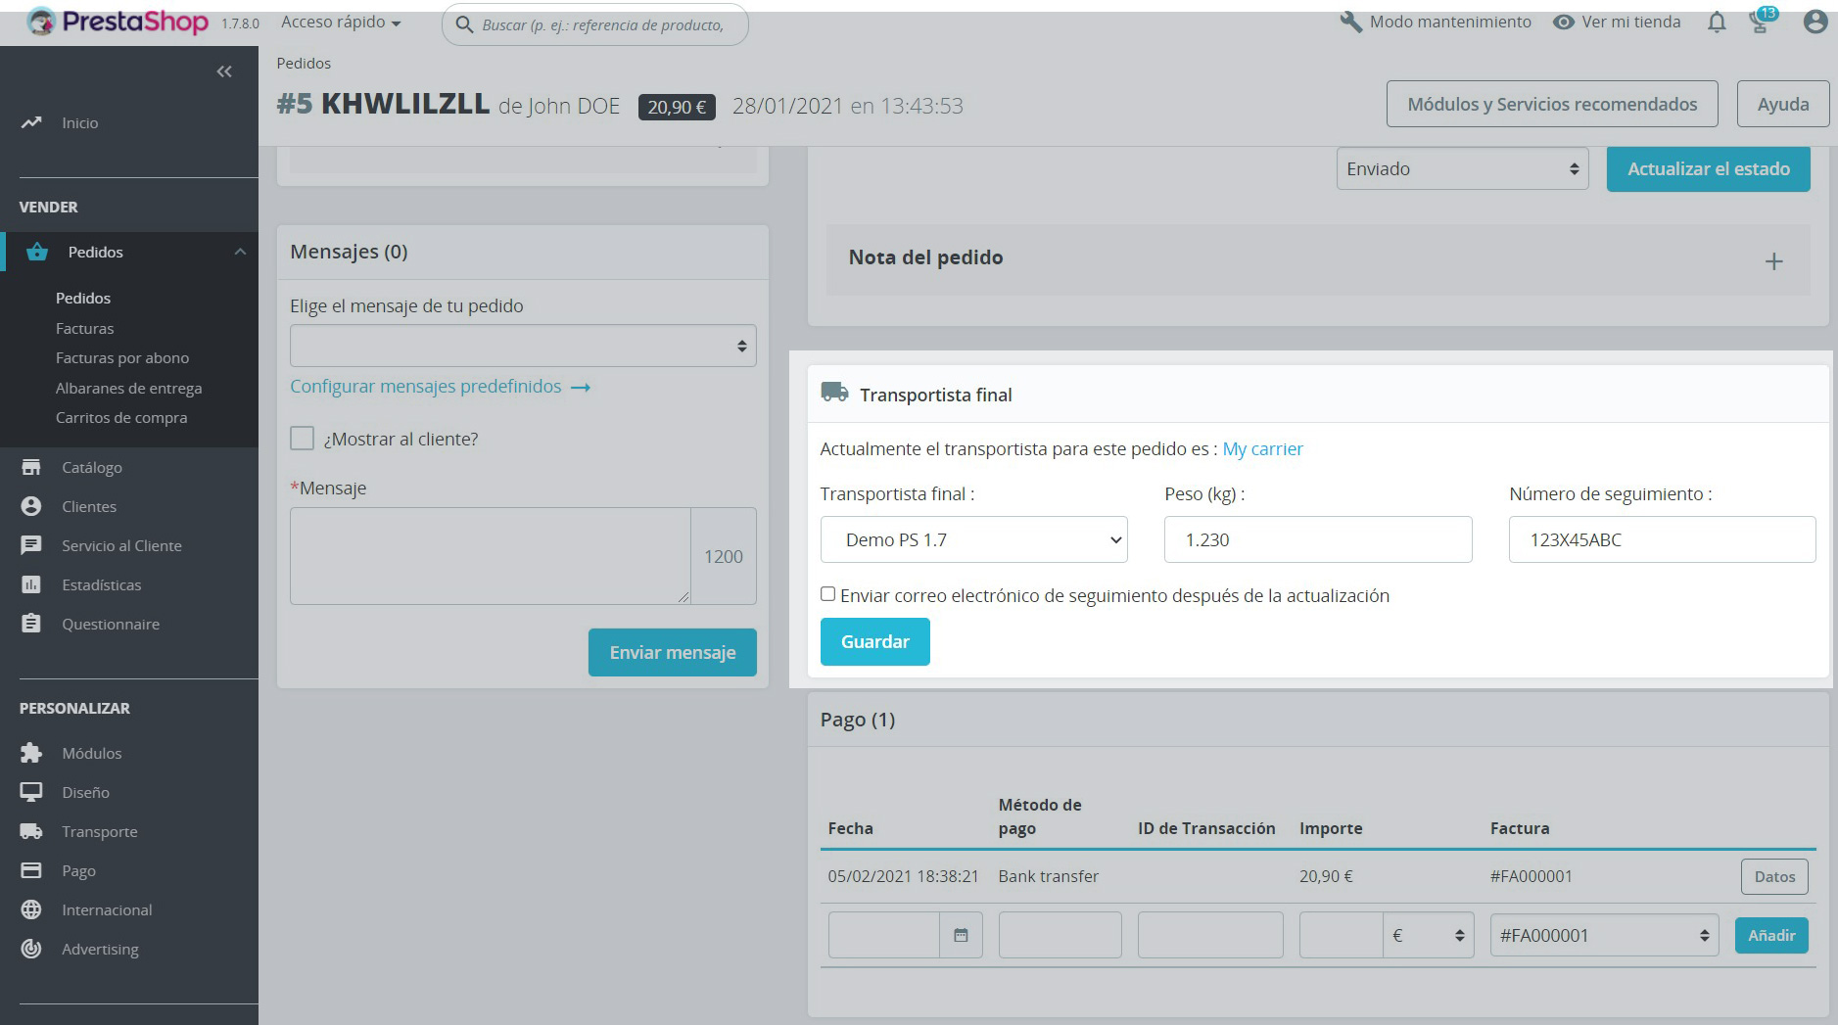Open the Transportista final carrier dropdown
The width and height of the screenshot is (1838, 1025).
973,539
